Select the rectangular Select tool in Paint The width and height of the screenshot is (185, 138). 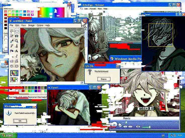pyautogui.click(x=17, y=31)
